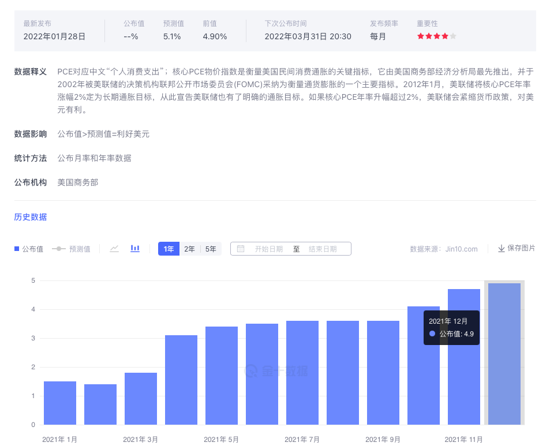550x446 pixels.
Task: Click the 2021年 11月 axis label
Action: pyautogui.click(x=463, y=439)
